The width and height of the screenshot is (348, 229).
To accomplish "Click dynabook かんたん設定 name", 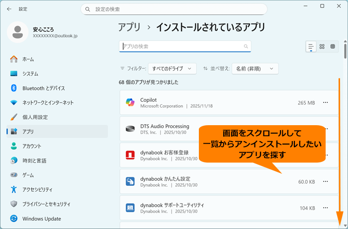I will [x=165, y=179].
